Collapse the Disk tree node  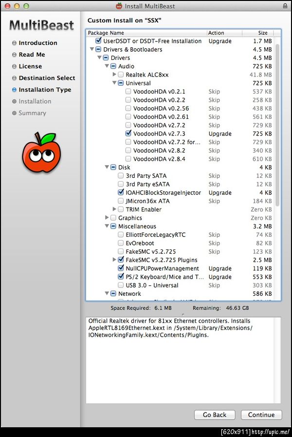click(x=107, y=167)
